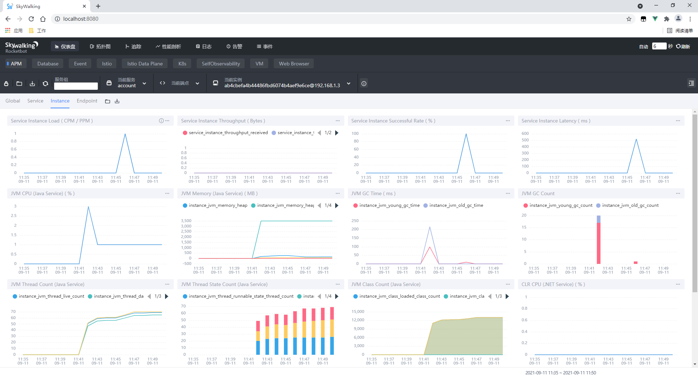Open the instance info circle icon
Image resolution: width=698 pixels, height=378 pixels.
364,83
